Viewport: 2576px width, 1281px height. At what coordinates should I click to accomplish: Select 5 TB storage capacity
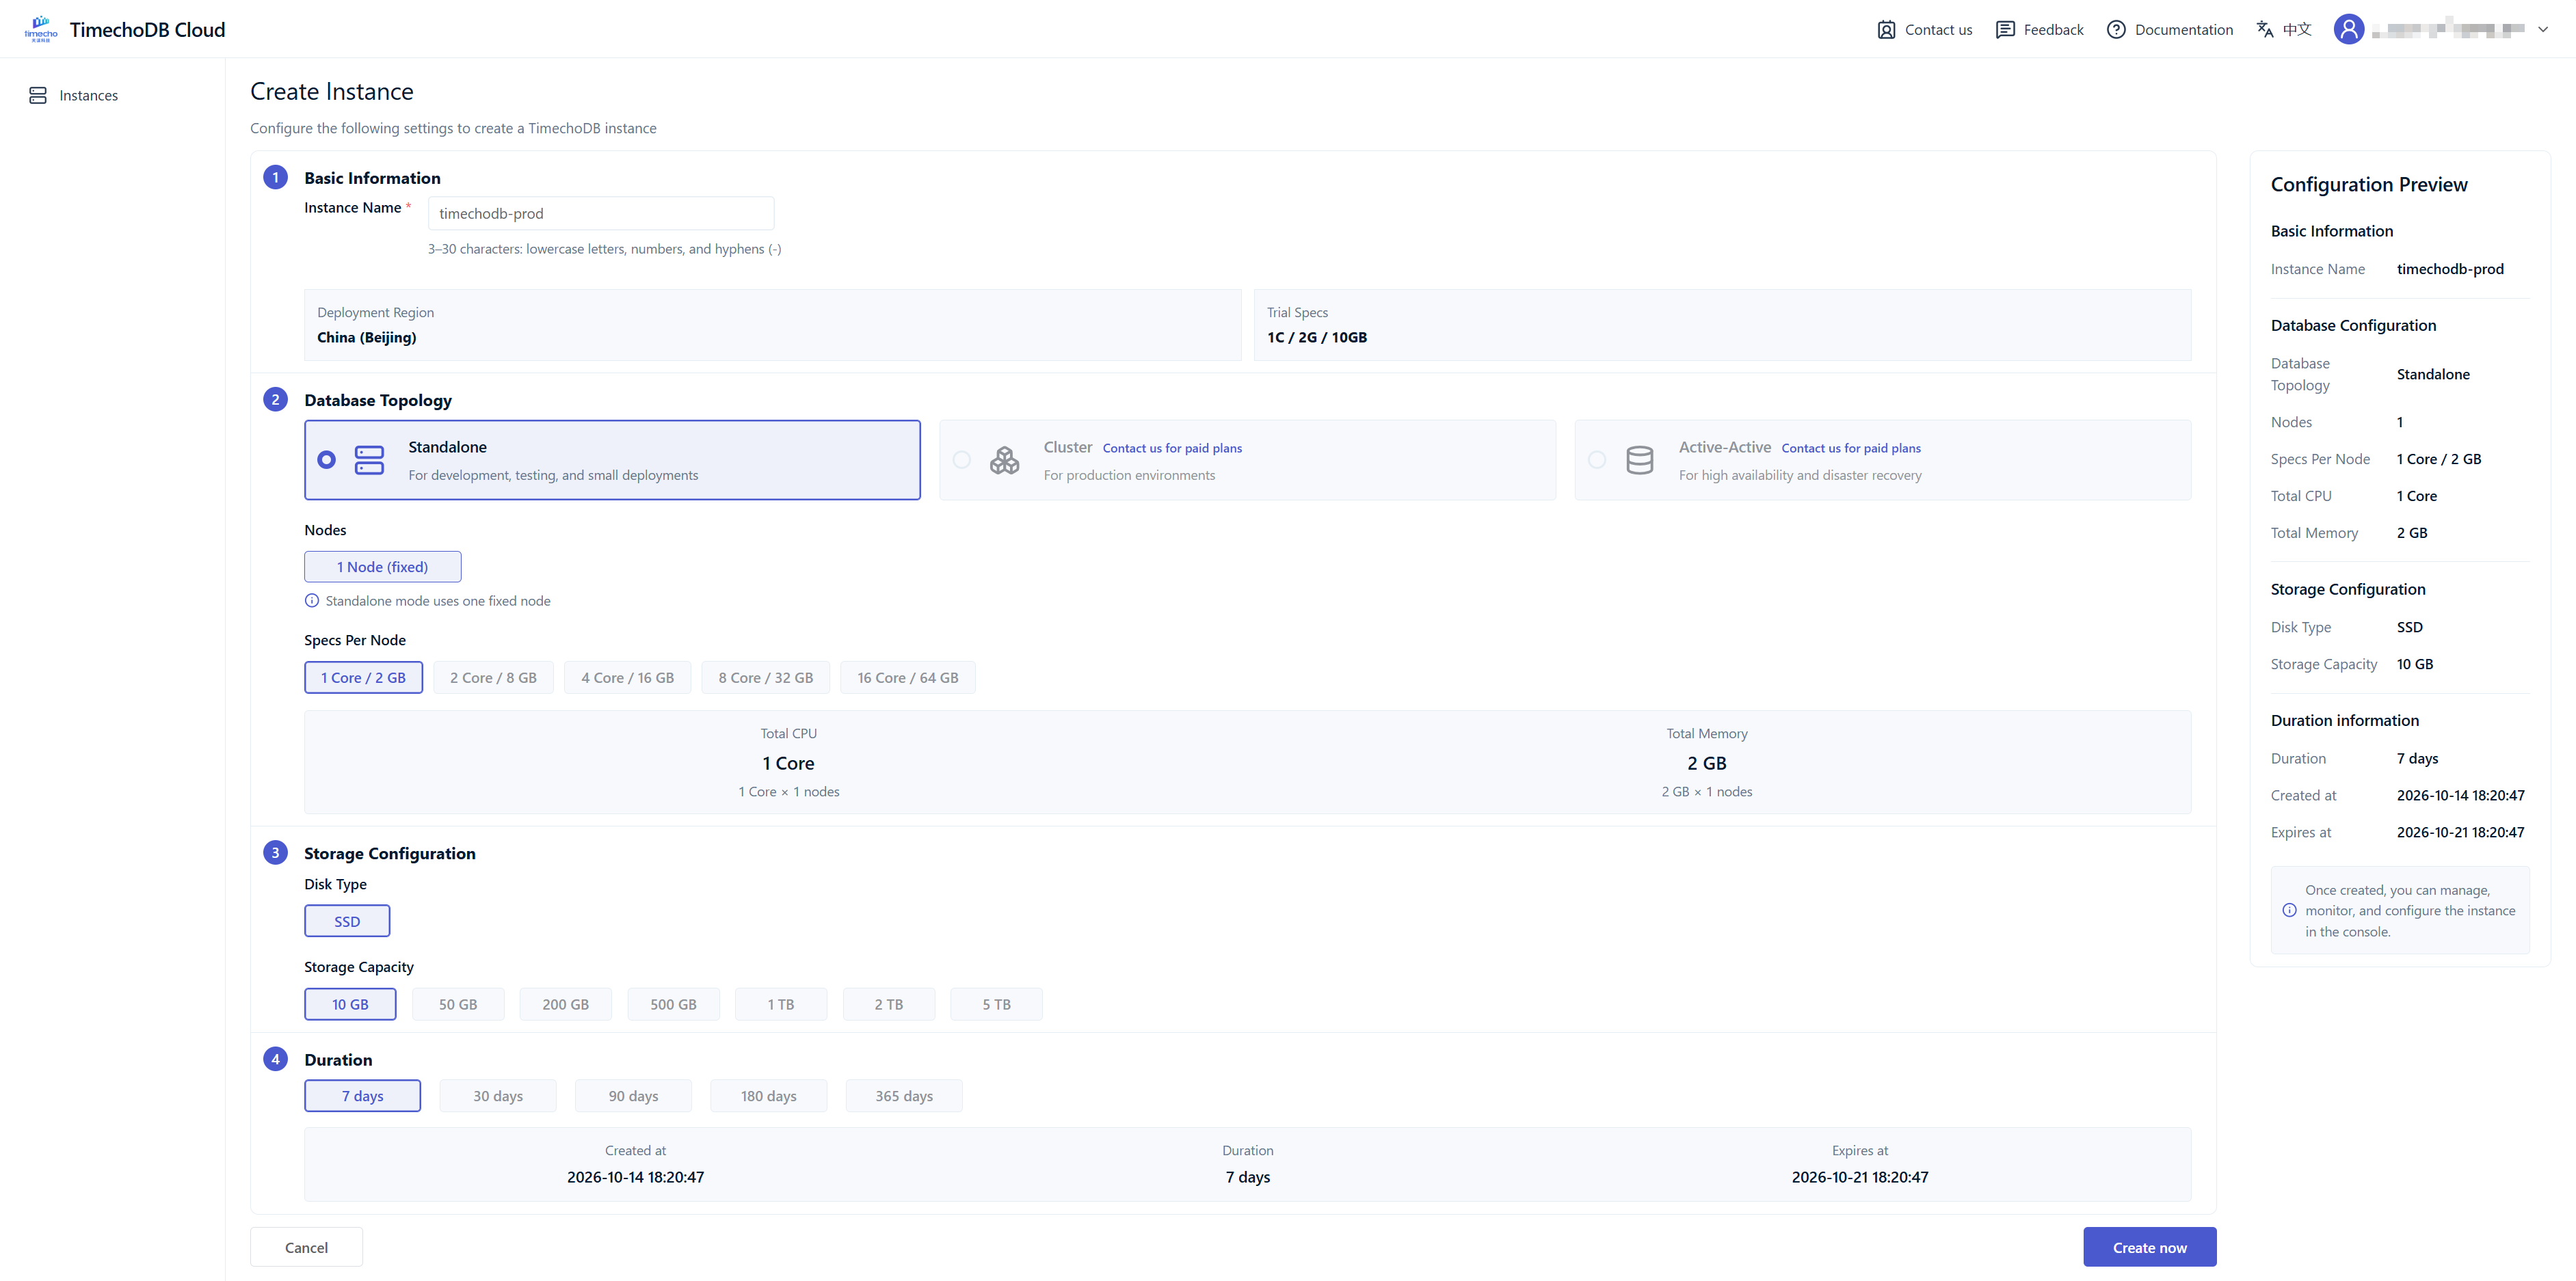(x=996, y=1004)
